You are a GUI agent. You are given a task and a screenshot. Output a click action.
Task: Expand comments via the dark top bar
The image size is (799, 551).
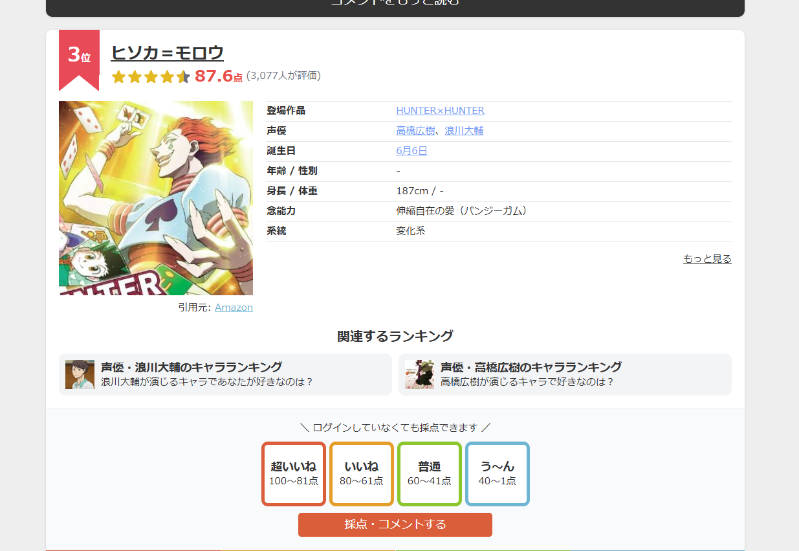click(395, 5)
